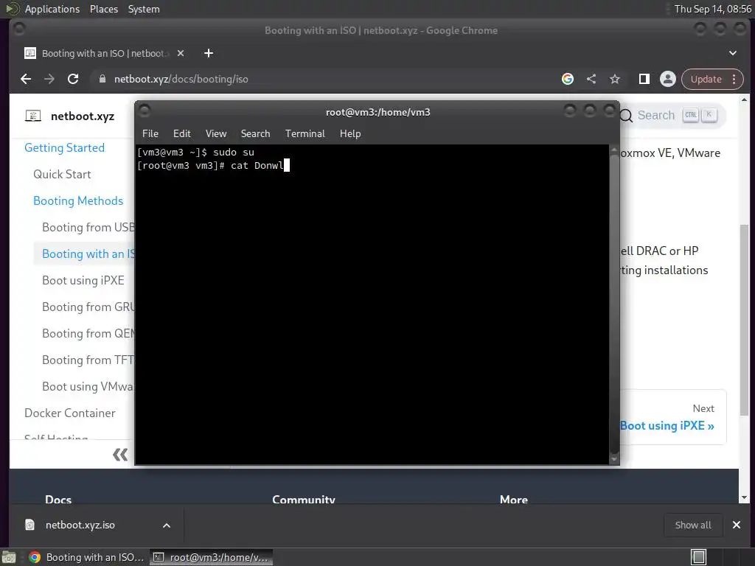Open netboot.xyz.iso download item

click(80, 525)
